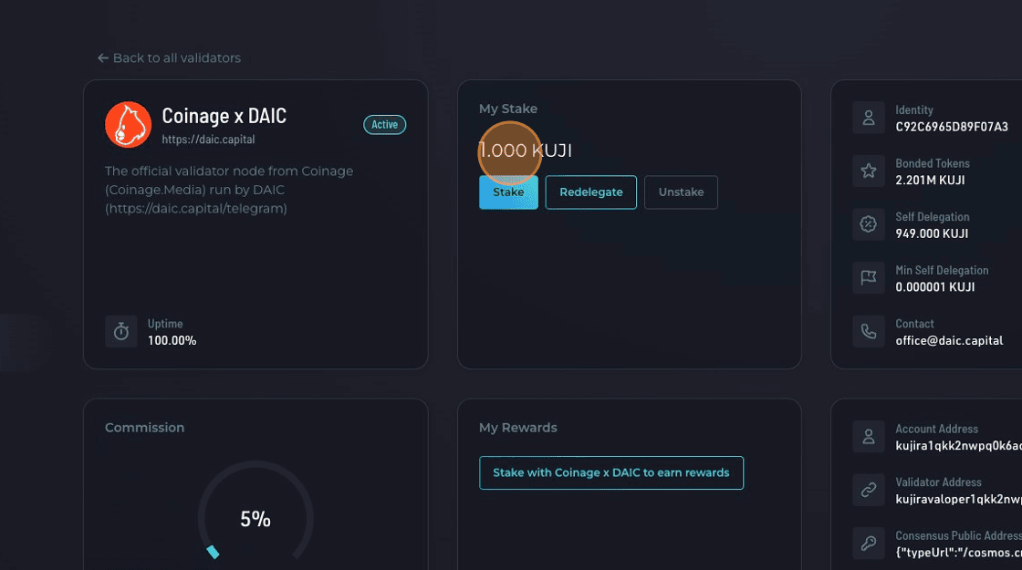Click the Identity person icon
This screenshot has height=570, width=1022.
[869, 118]
